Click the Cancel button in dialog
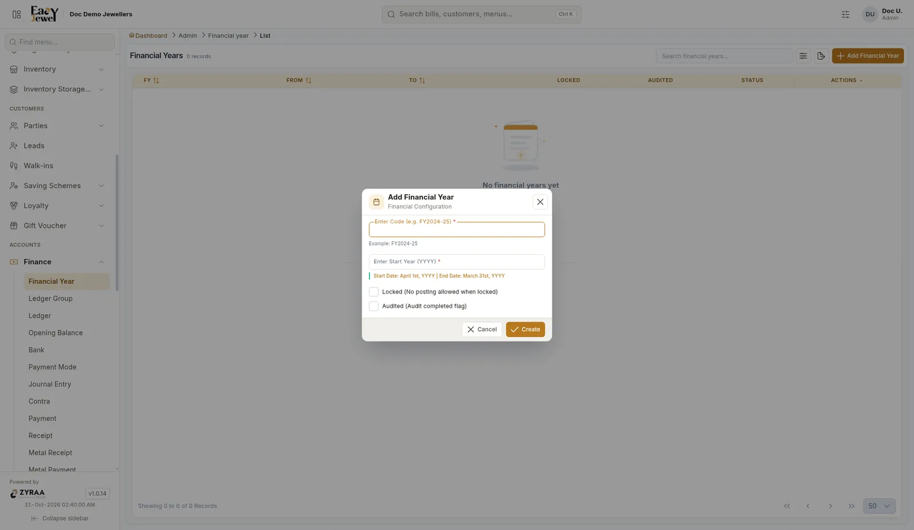 [482, 330]
